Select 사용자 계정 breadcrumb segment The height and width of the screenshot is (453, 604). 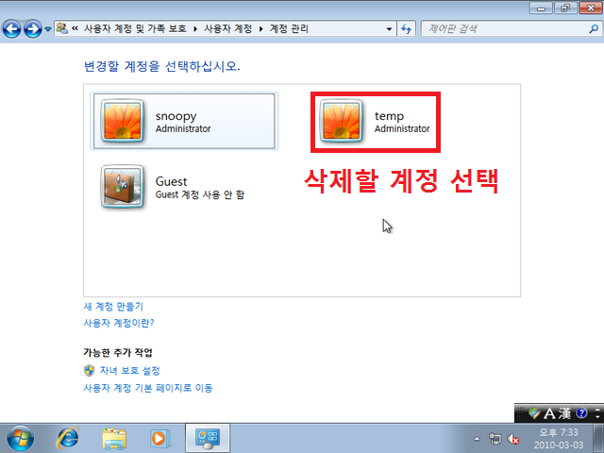[x=227, y=28]
